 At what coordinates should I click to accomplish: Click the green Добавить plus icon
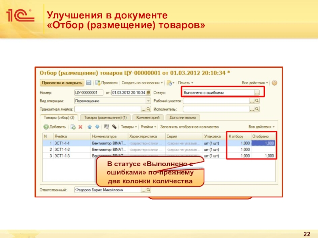[46, 127]
